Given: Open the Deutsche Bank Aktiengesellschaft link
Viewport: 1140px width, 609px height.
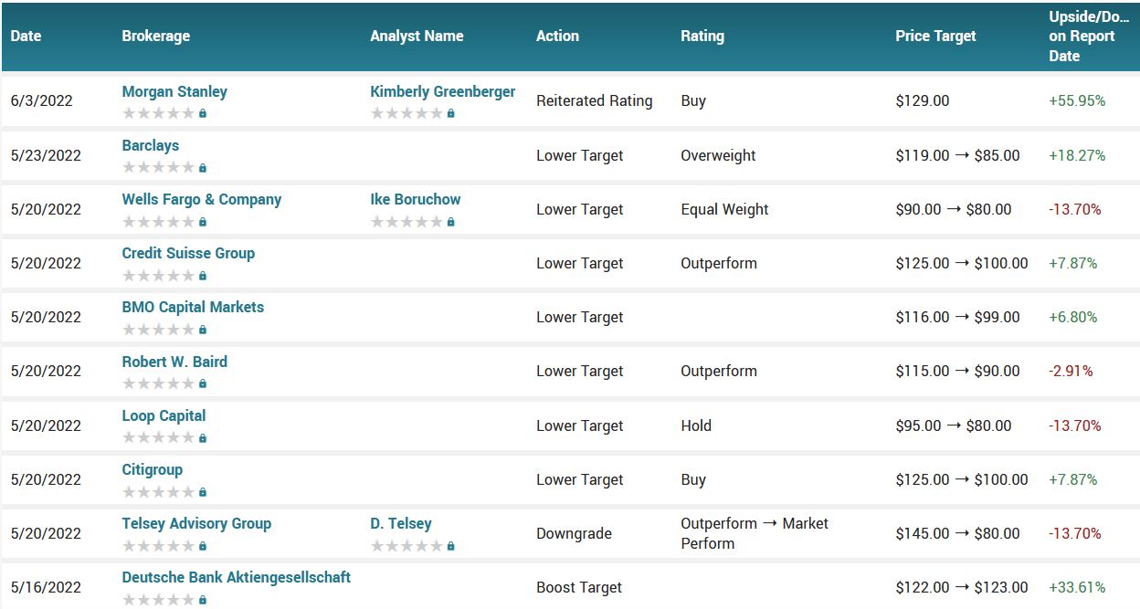Looking at the screenshot, I should coord(237,577).
